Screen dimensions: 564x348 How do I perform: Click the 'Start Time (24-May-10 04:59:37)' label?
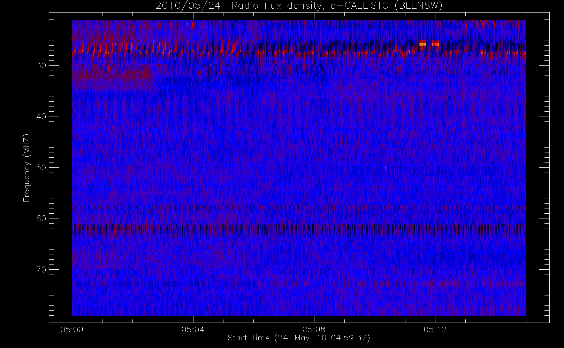[x=299, y=338]
